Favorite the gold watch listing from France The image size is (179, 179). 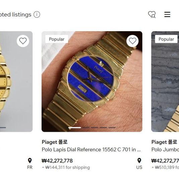[23, 41]
